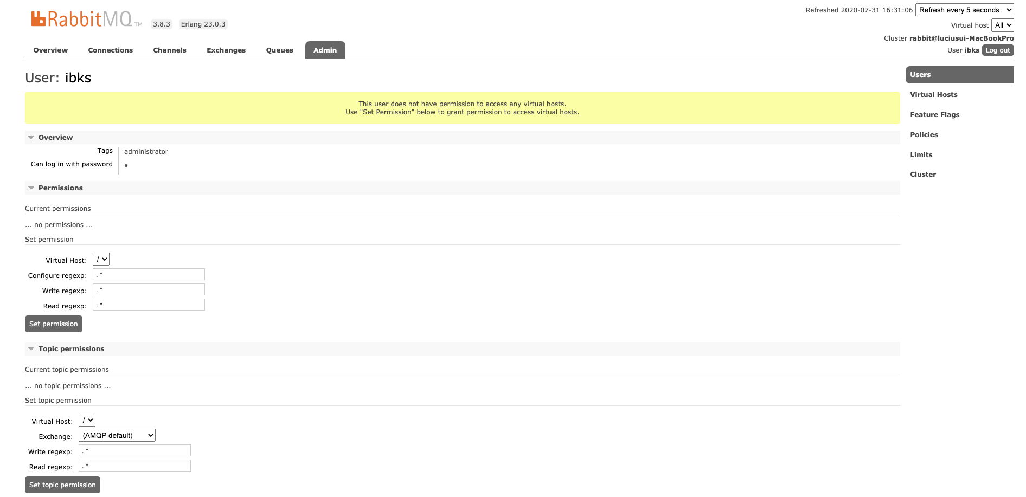Open the refresh interval dropdown
This screenshot has width=1026, height=497.
pos(965,10)
